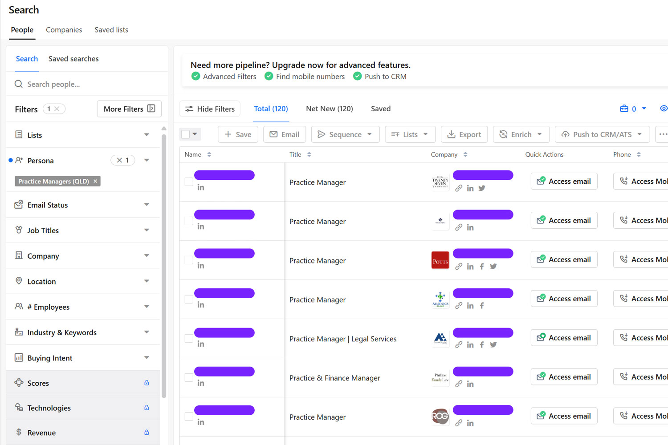The width and height of the screenshot is (668, 445).
Task: Click the company website link icon in the Potts row
Action: click(x=459, y=266)
